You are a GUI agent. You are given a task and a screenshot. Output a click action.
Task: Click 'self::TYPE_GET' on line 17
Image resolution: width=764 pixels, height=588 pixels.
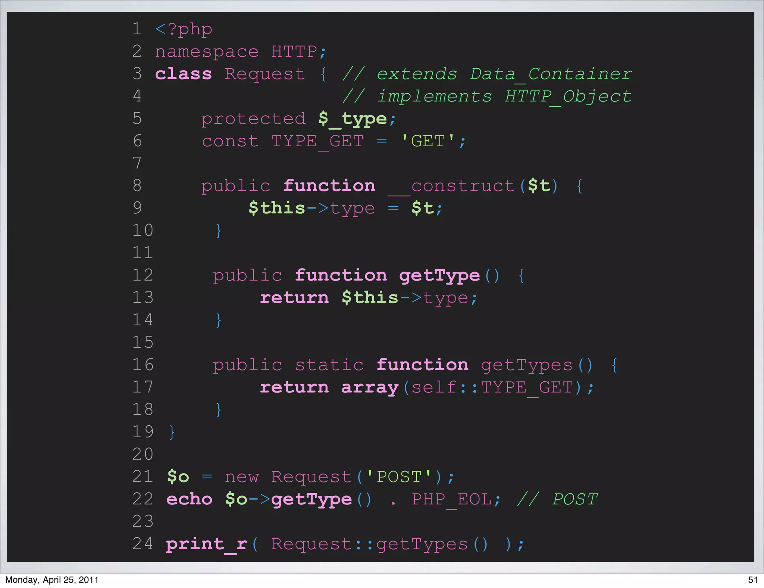click(x=492, y=388)
